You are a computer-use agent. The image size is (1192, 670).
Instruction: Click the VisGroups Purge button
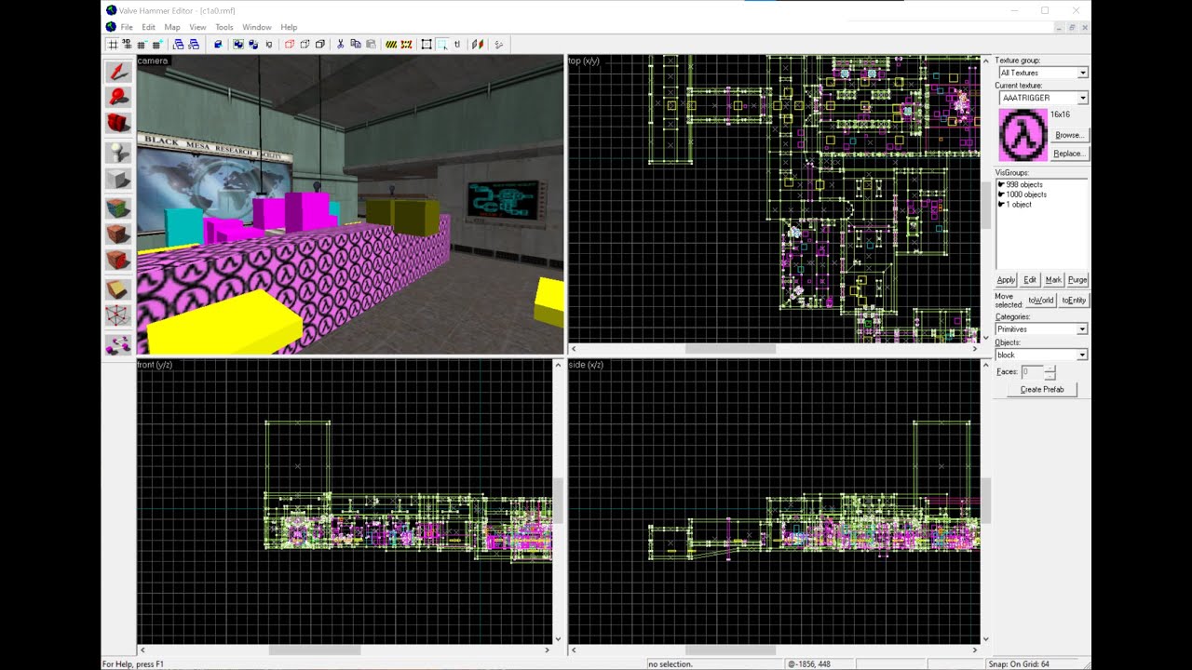1077,280
